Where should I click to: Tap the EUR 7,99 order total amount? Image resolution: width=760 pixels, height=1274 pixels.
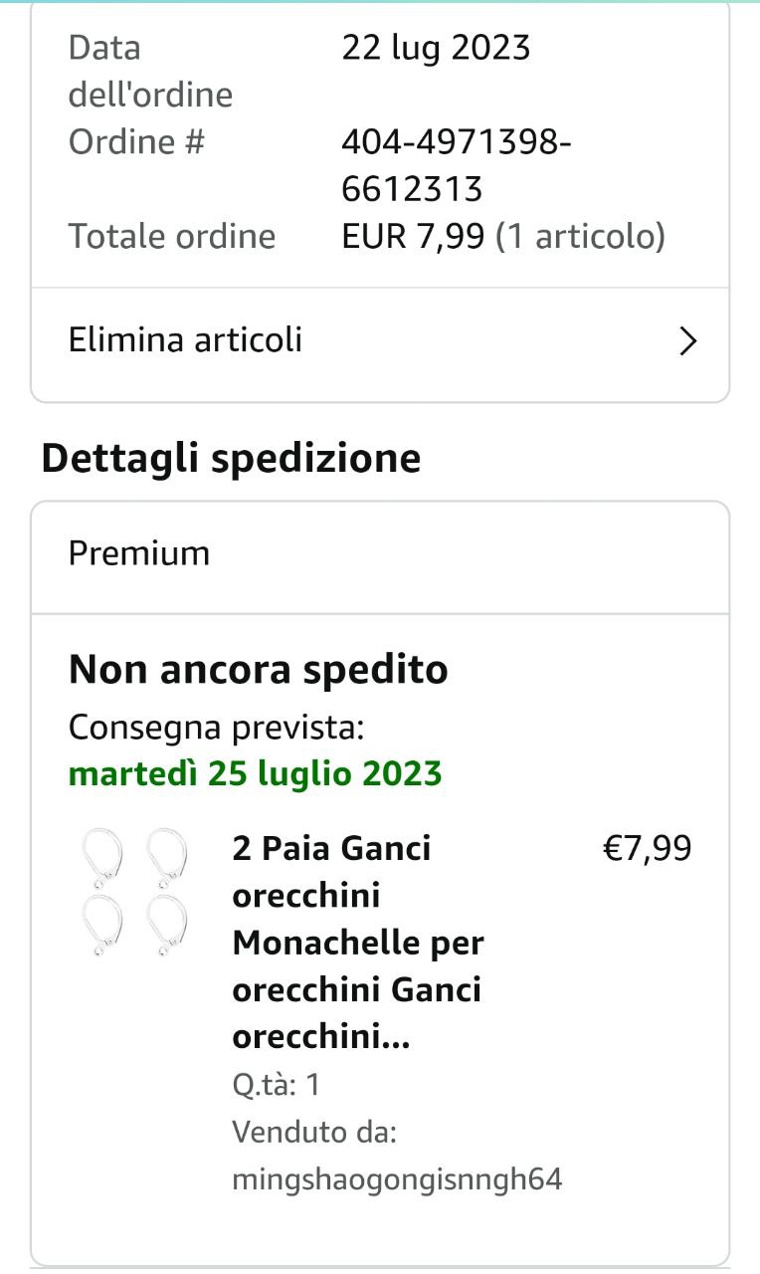click(x=413, y=236)
